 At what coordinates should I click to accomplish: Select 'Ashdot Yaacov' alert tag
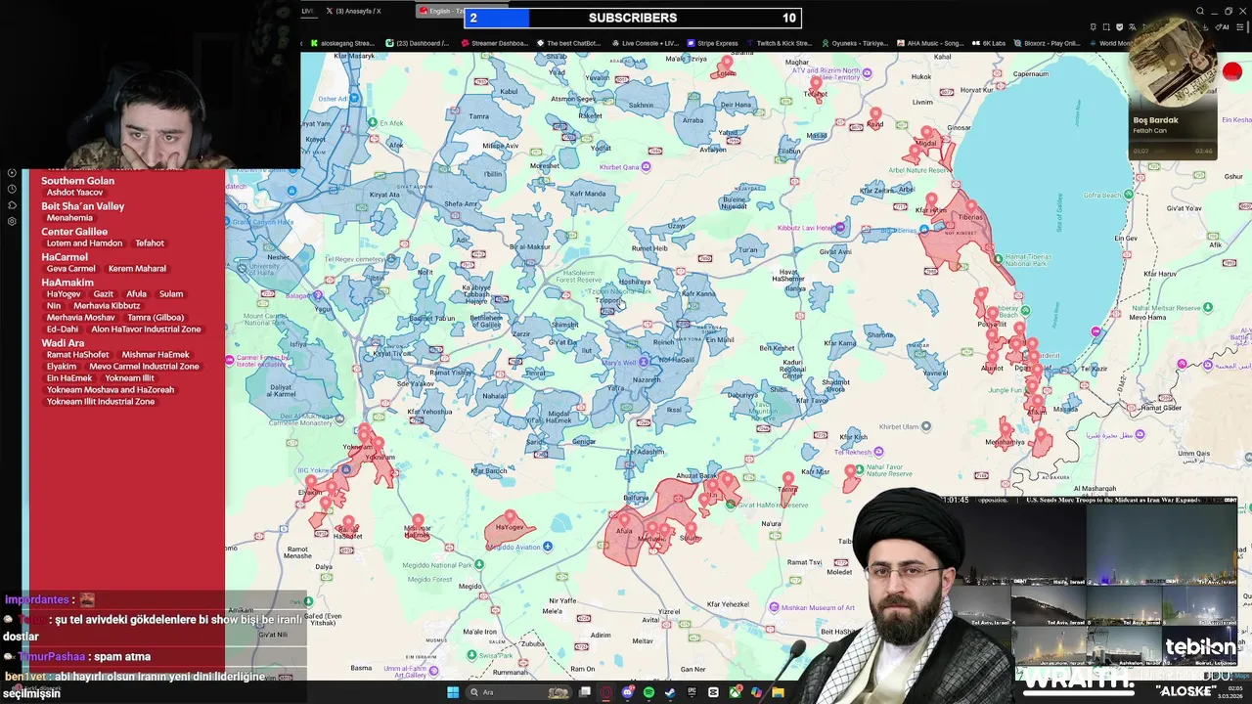[x=74, y=193]
